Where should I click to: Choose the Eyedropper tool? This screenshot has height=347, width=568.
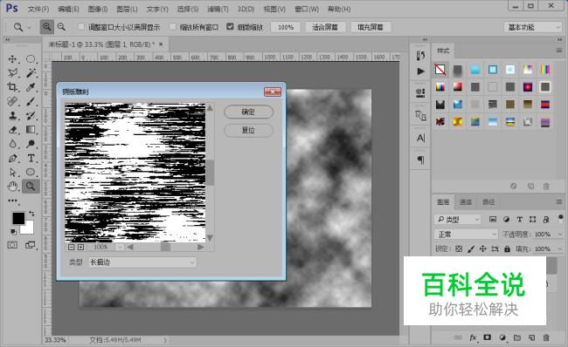31,87
